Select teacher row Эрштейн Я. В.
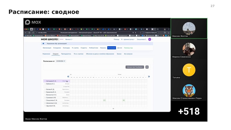 click(x=57, y=106)
